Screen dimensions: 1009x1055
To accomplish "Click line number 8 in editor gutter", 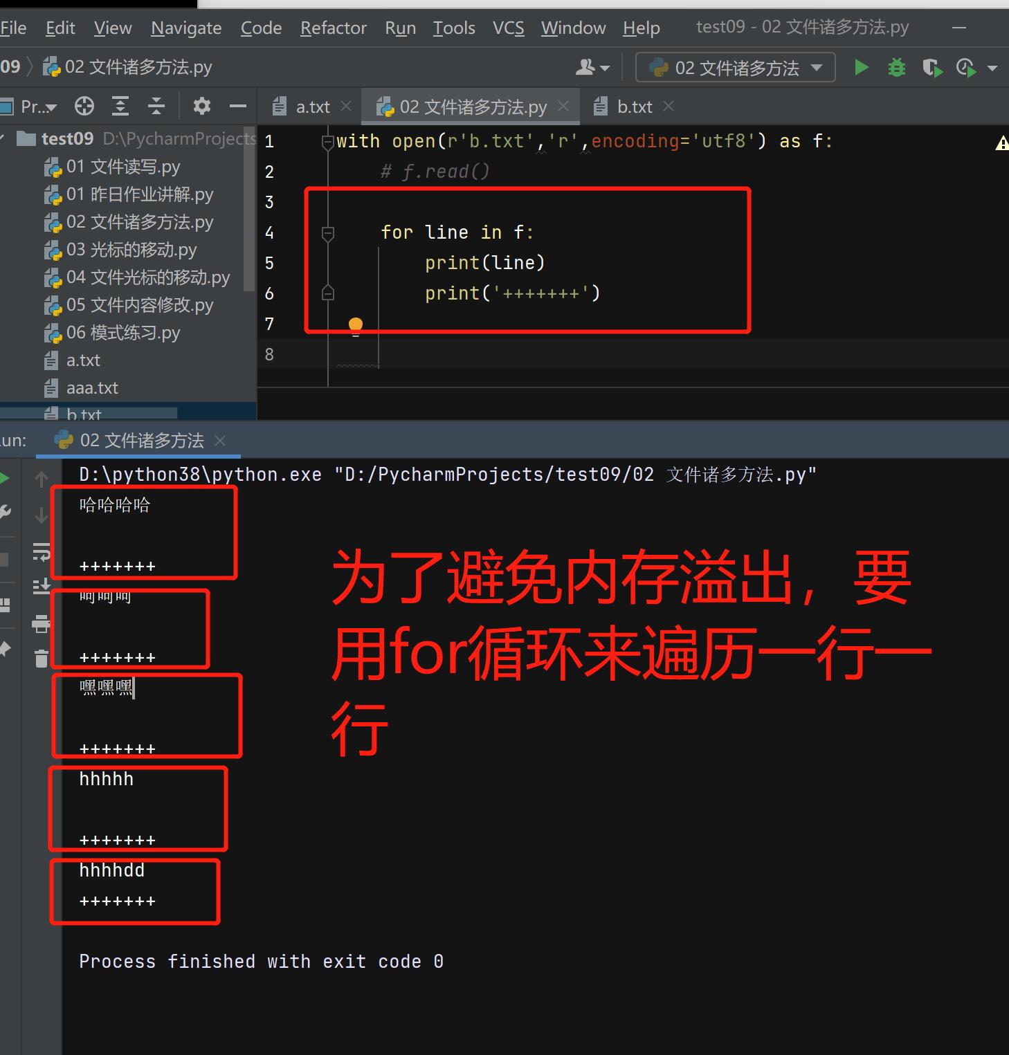I will (x=269, y=354).
